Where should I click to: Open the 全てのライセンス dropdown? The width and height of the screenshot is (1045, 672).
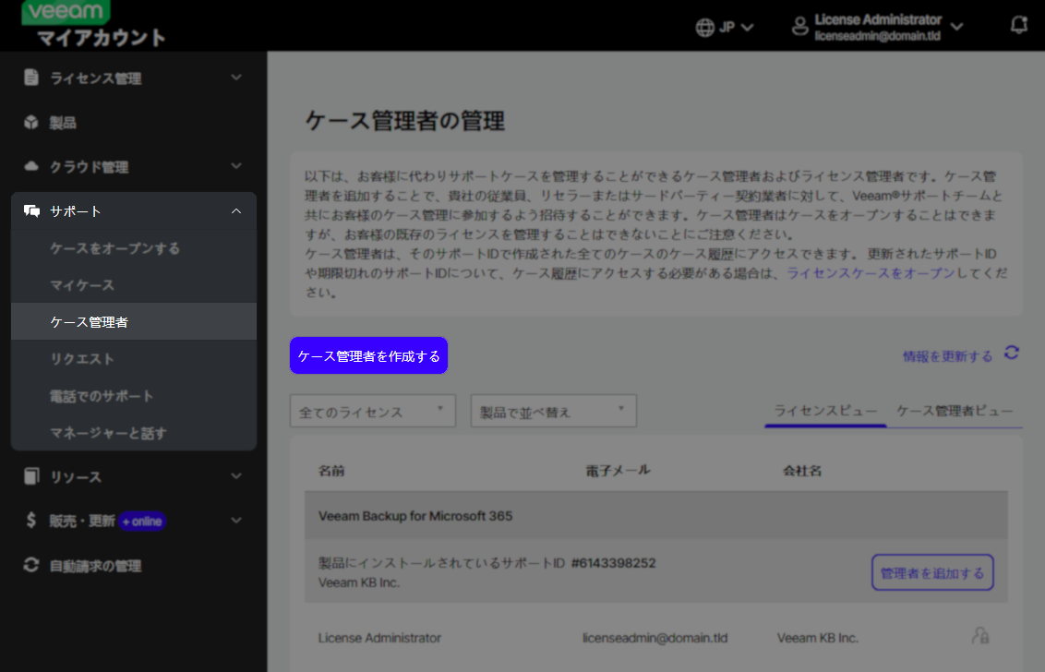pos(372,410)
